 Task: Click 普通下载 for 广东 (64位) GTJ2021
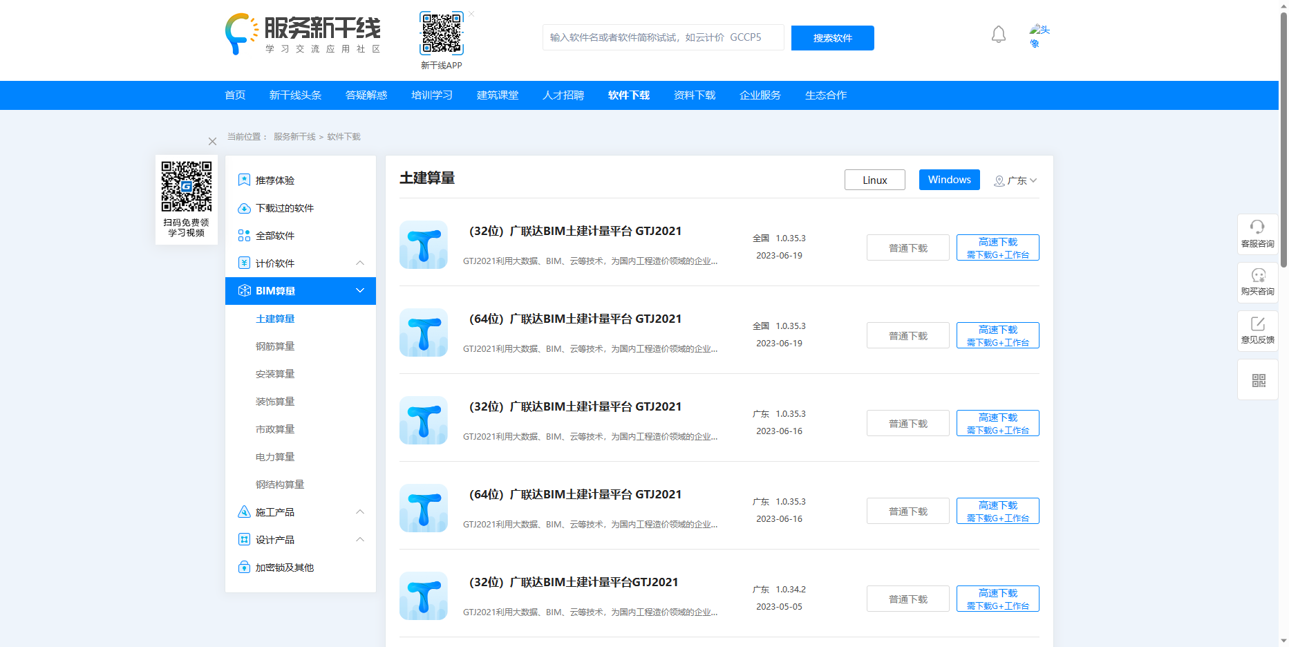[x=908, y=511]
